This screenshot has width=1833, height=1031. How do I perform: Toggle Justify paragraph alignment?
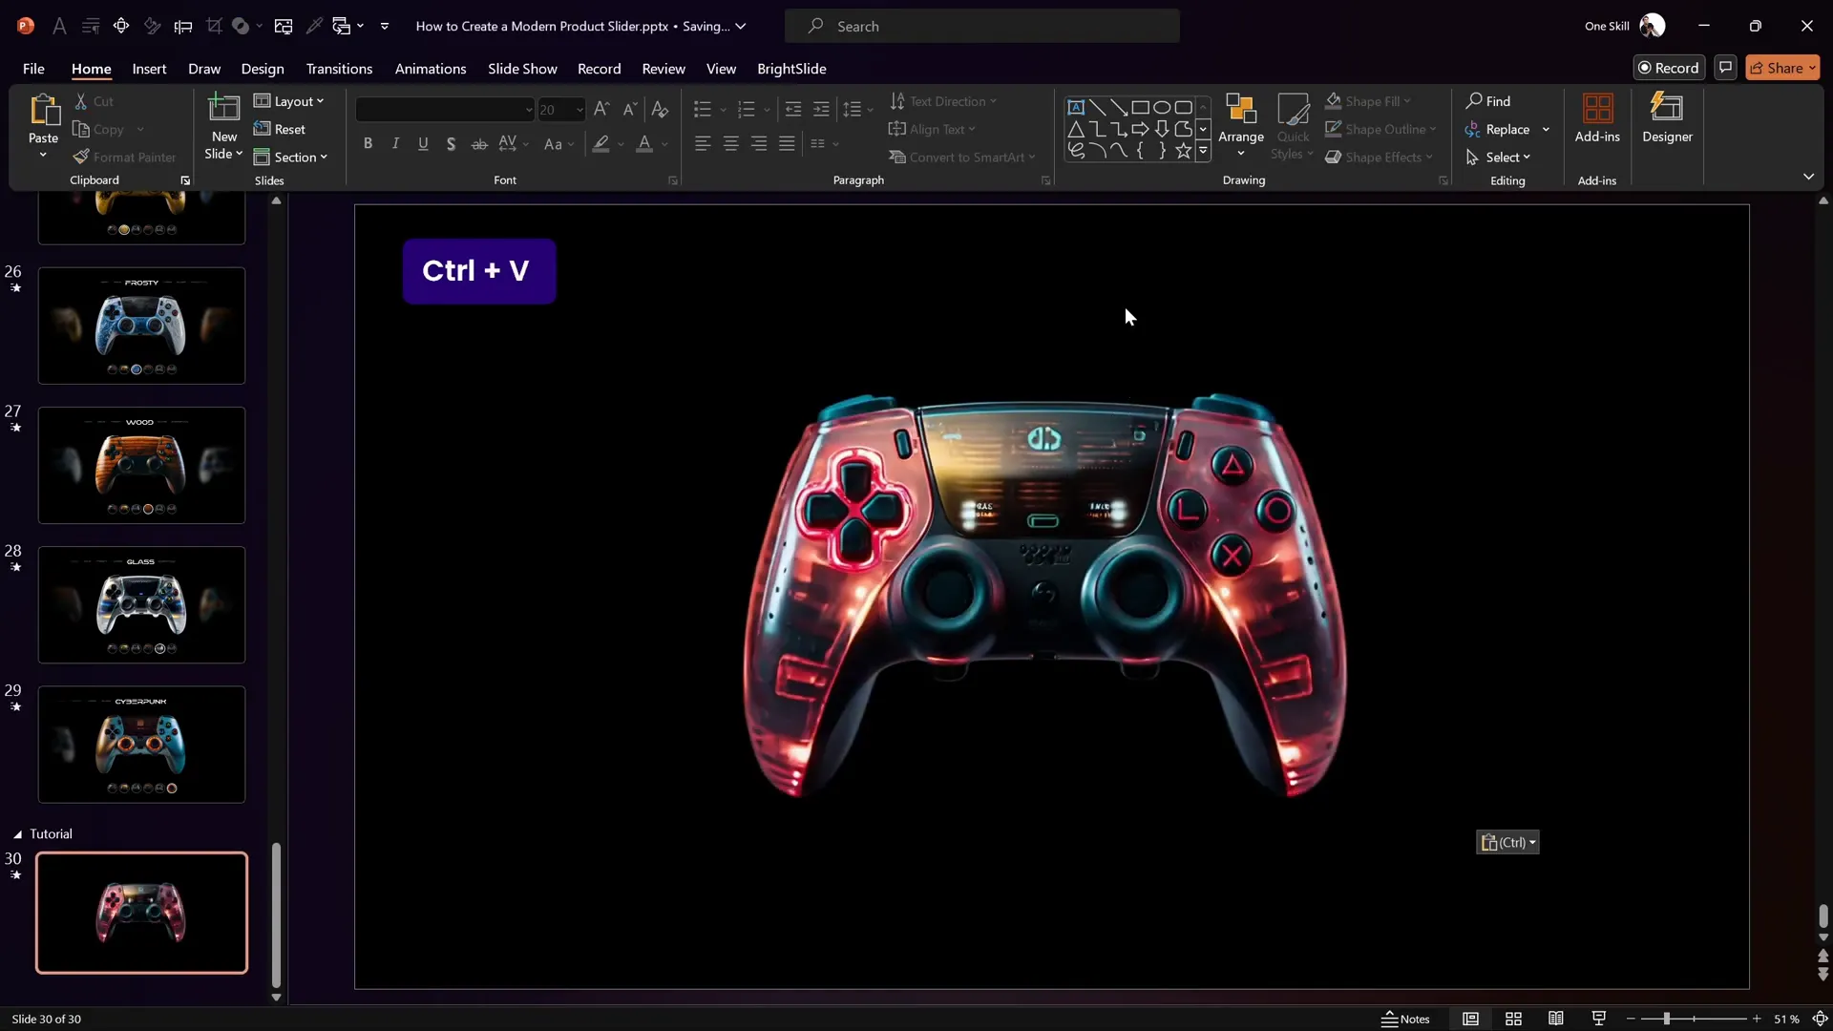point(787,144)
